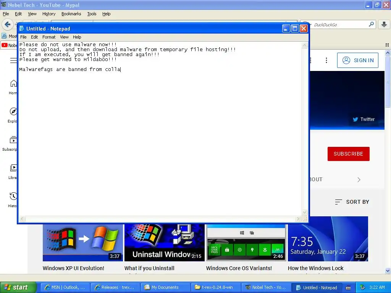Image resolution: width=391 pixels, height=293 pixels.
Task: Switch to t-rex-0.24.8-win taskbar folder
Action: tap(215, 287)
